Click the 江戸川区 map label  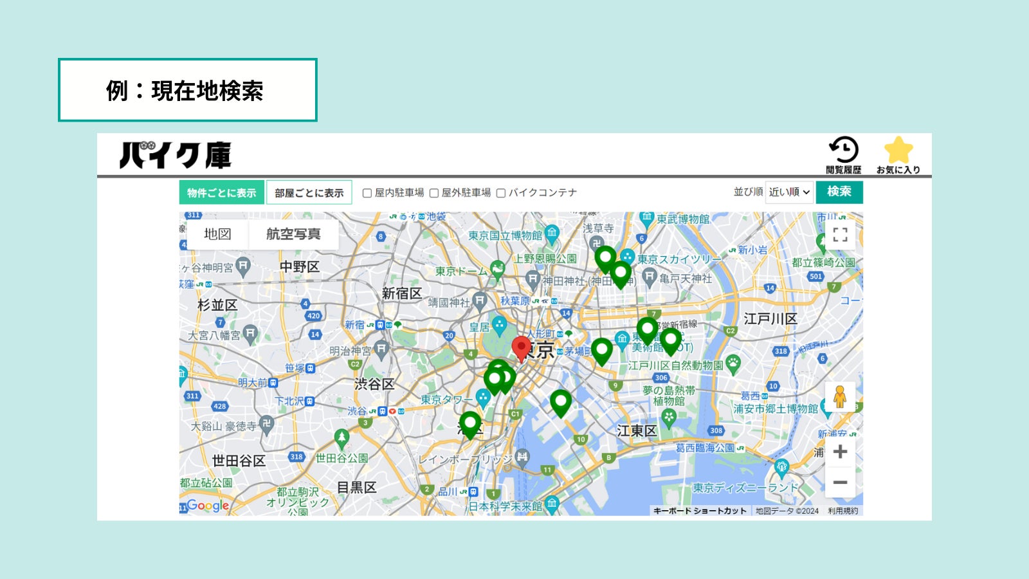(770, 318)
